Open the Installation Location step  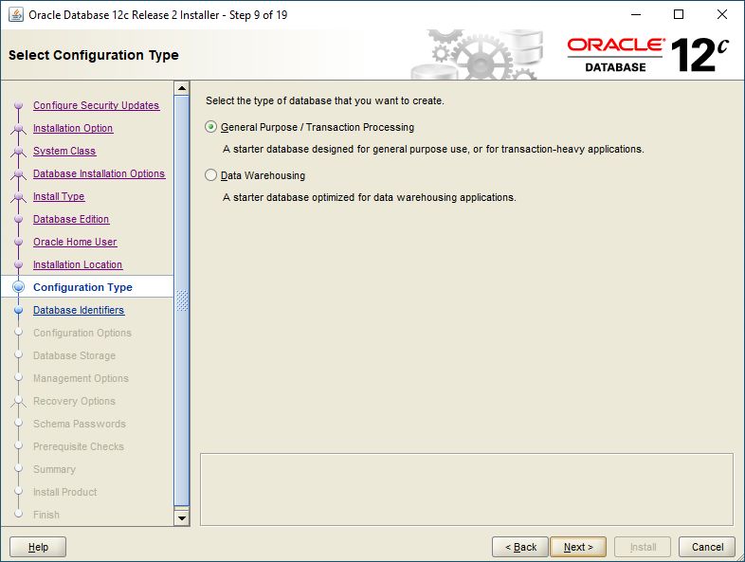click(78, 265)
